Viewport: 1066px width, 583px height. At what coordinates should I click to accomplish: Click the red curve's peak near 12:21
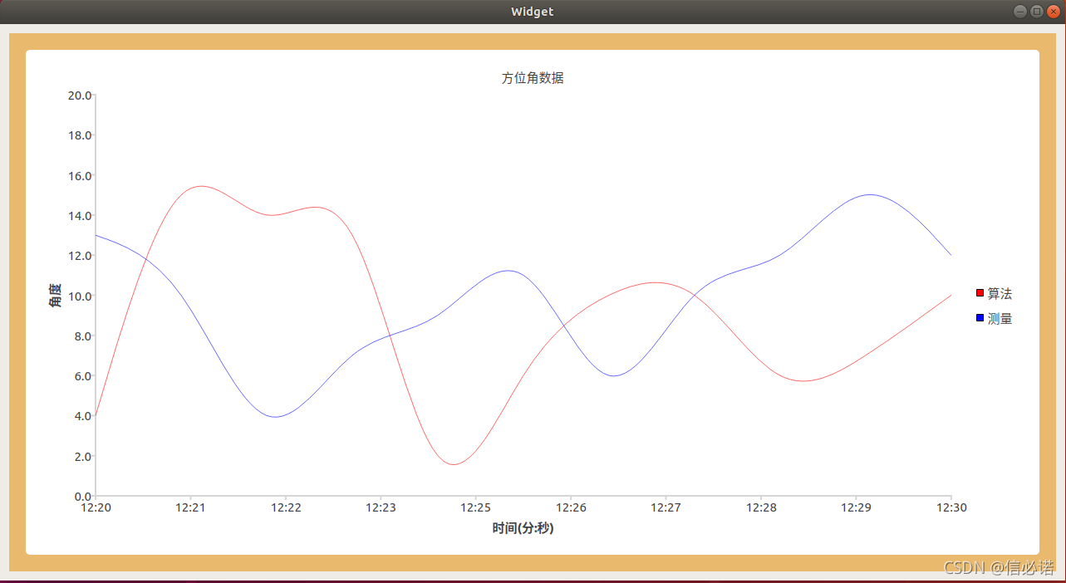pos(201,186)
